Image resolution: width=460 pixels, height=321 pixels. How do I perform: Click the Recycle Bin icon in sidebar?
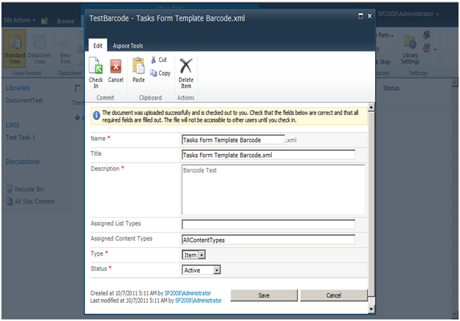10,188
